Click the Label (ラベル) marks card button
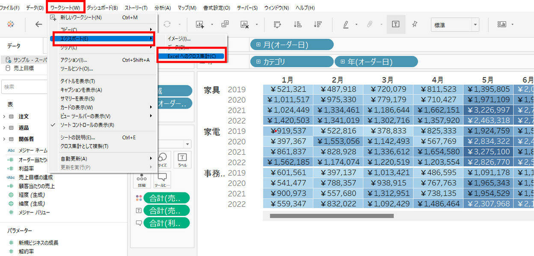The height and width of the screenshot is (256, 534). point(182,160)
